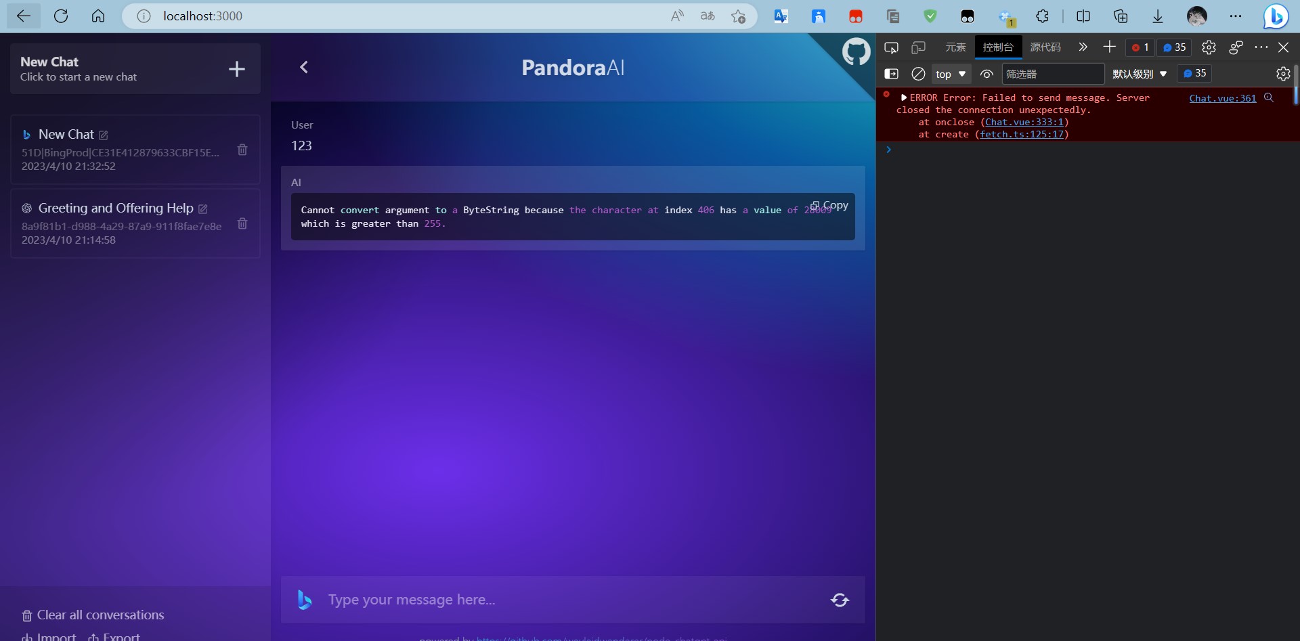Click the read aloud icon in address bar
This screenshot has height=641, width=1300.
677,16
